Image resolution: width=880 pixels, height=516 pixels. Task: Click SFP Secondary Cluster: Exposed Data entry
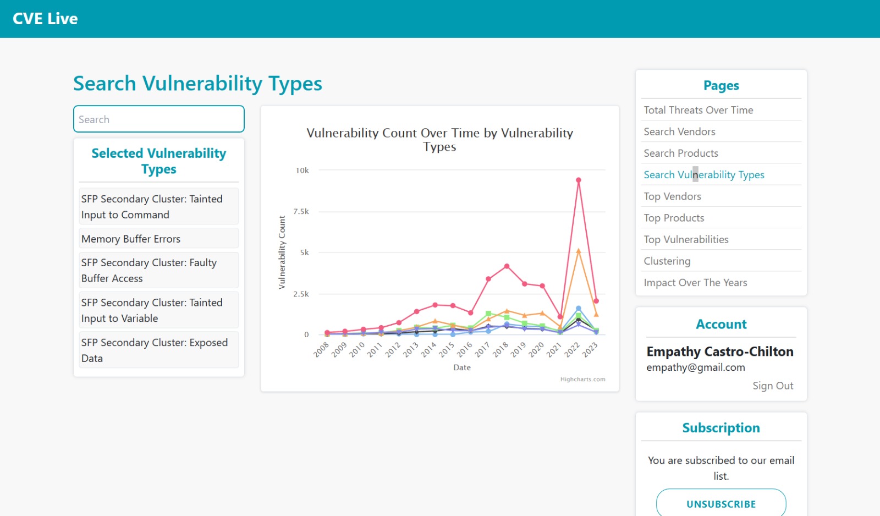158,350
